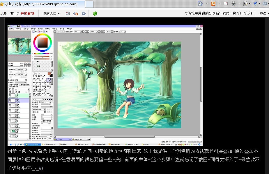Show the color wheel panel icon
Screen dimensions: 269x174
pyautogui.click(x=33, y=32)
